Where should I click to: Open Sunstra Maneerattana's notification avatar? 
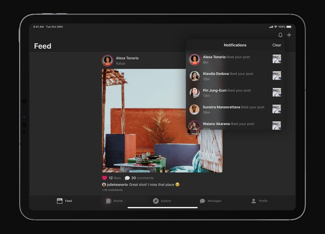point(194,109)
